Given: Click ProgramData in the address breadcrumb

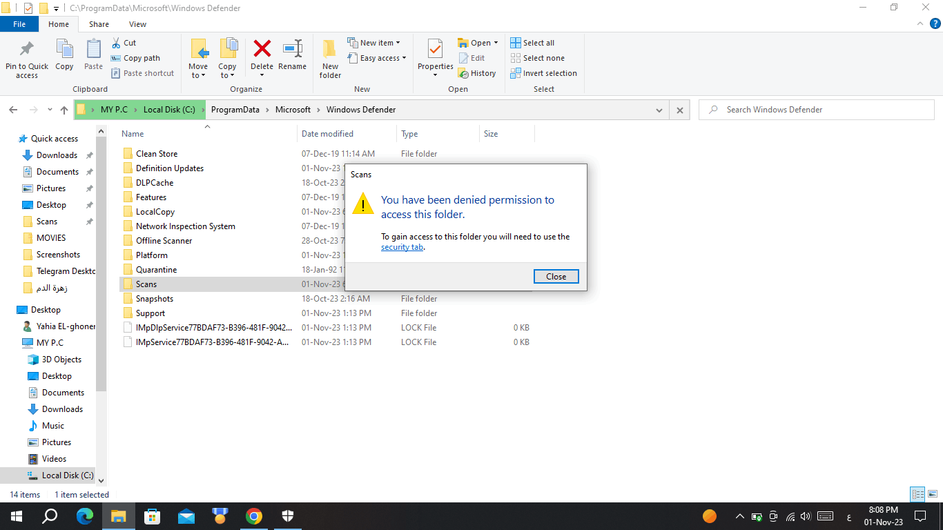Looking at the screenshot, I should (x=235, y=110).
